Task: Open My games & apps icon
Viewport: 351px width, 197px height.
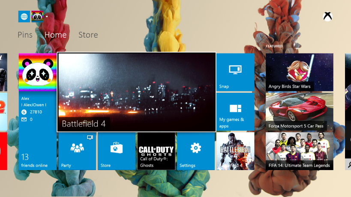Action: pyautogui.click(x=235, y=109)
